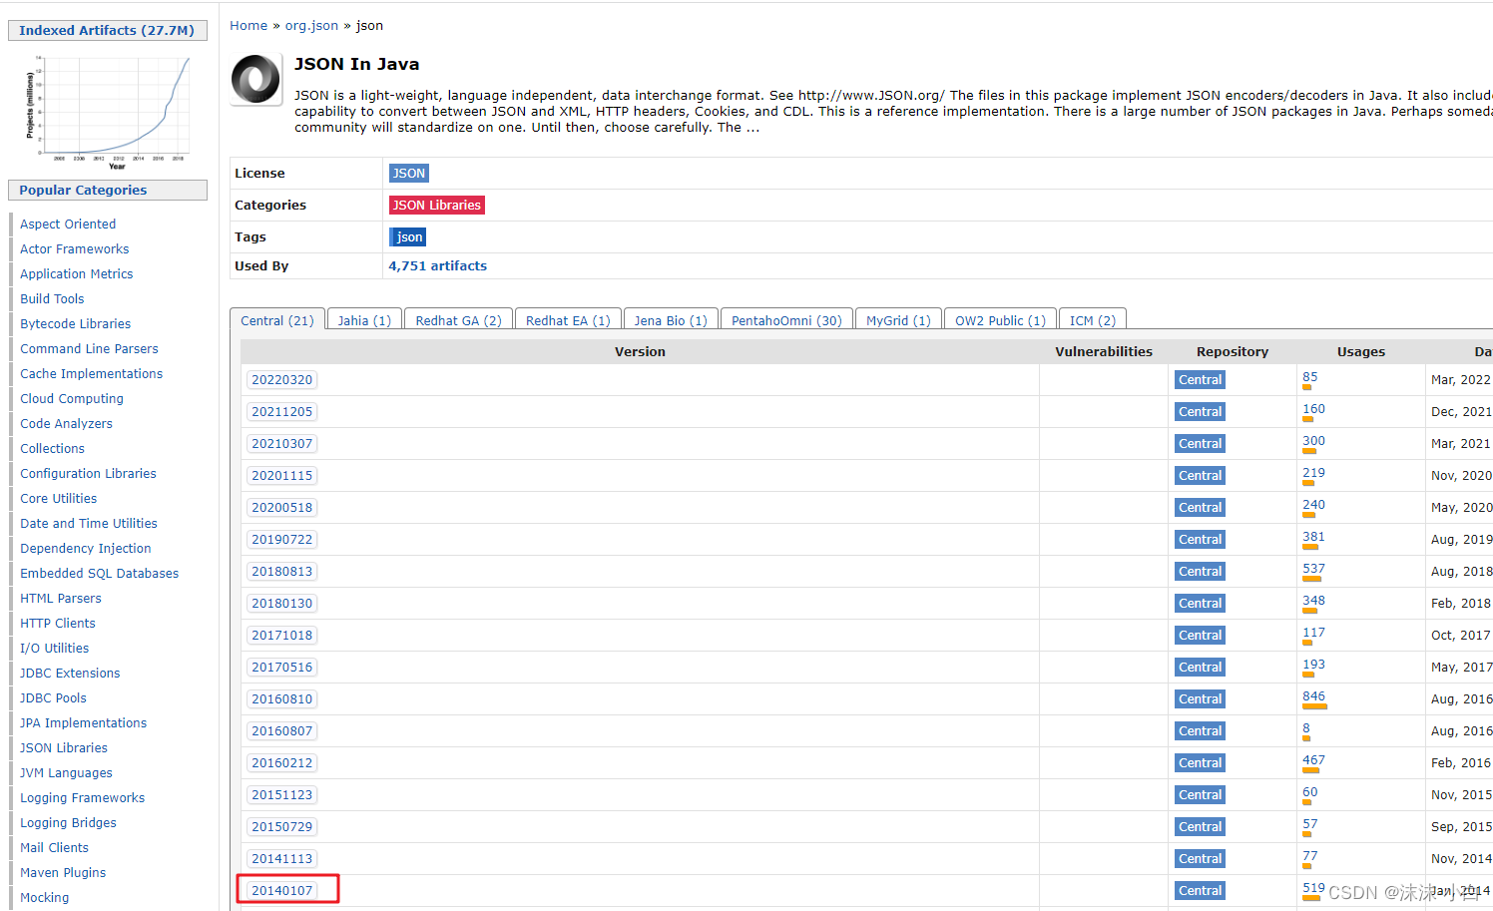Open the Aspect Oriented category
This screenshot has height=911, width=1493.
pos(68,225)
